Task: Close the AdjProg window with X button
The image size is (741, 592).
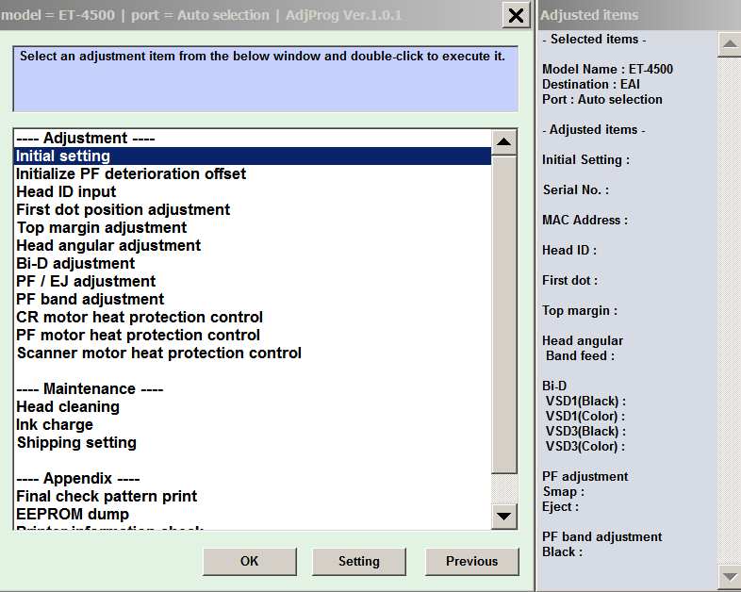Action: pos(516,16)
